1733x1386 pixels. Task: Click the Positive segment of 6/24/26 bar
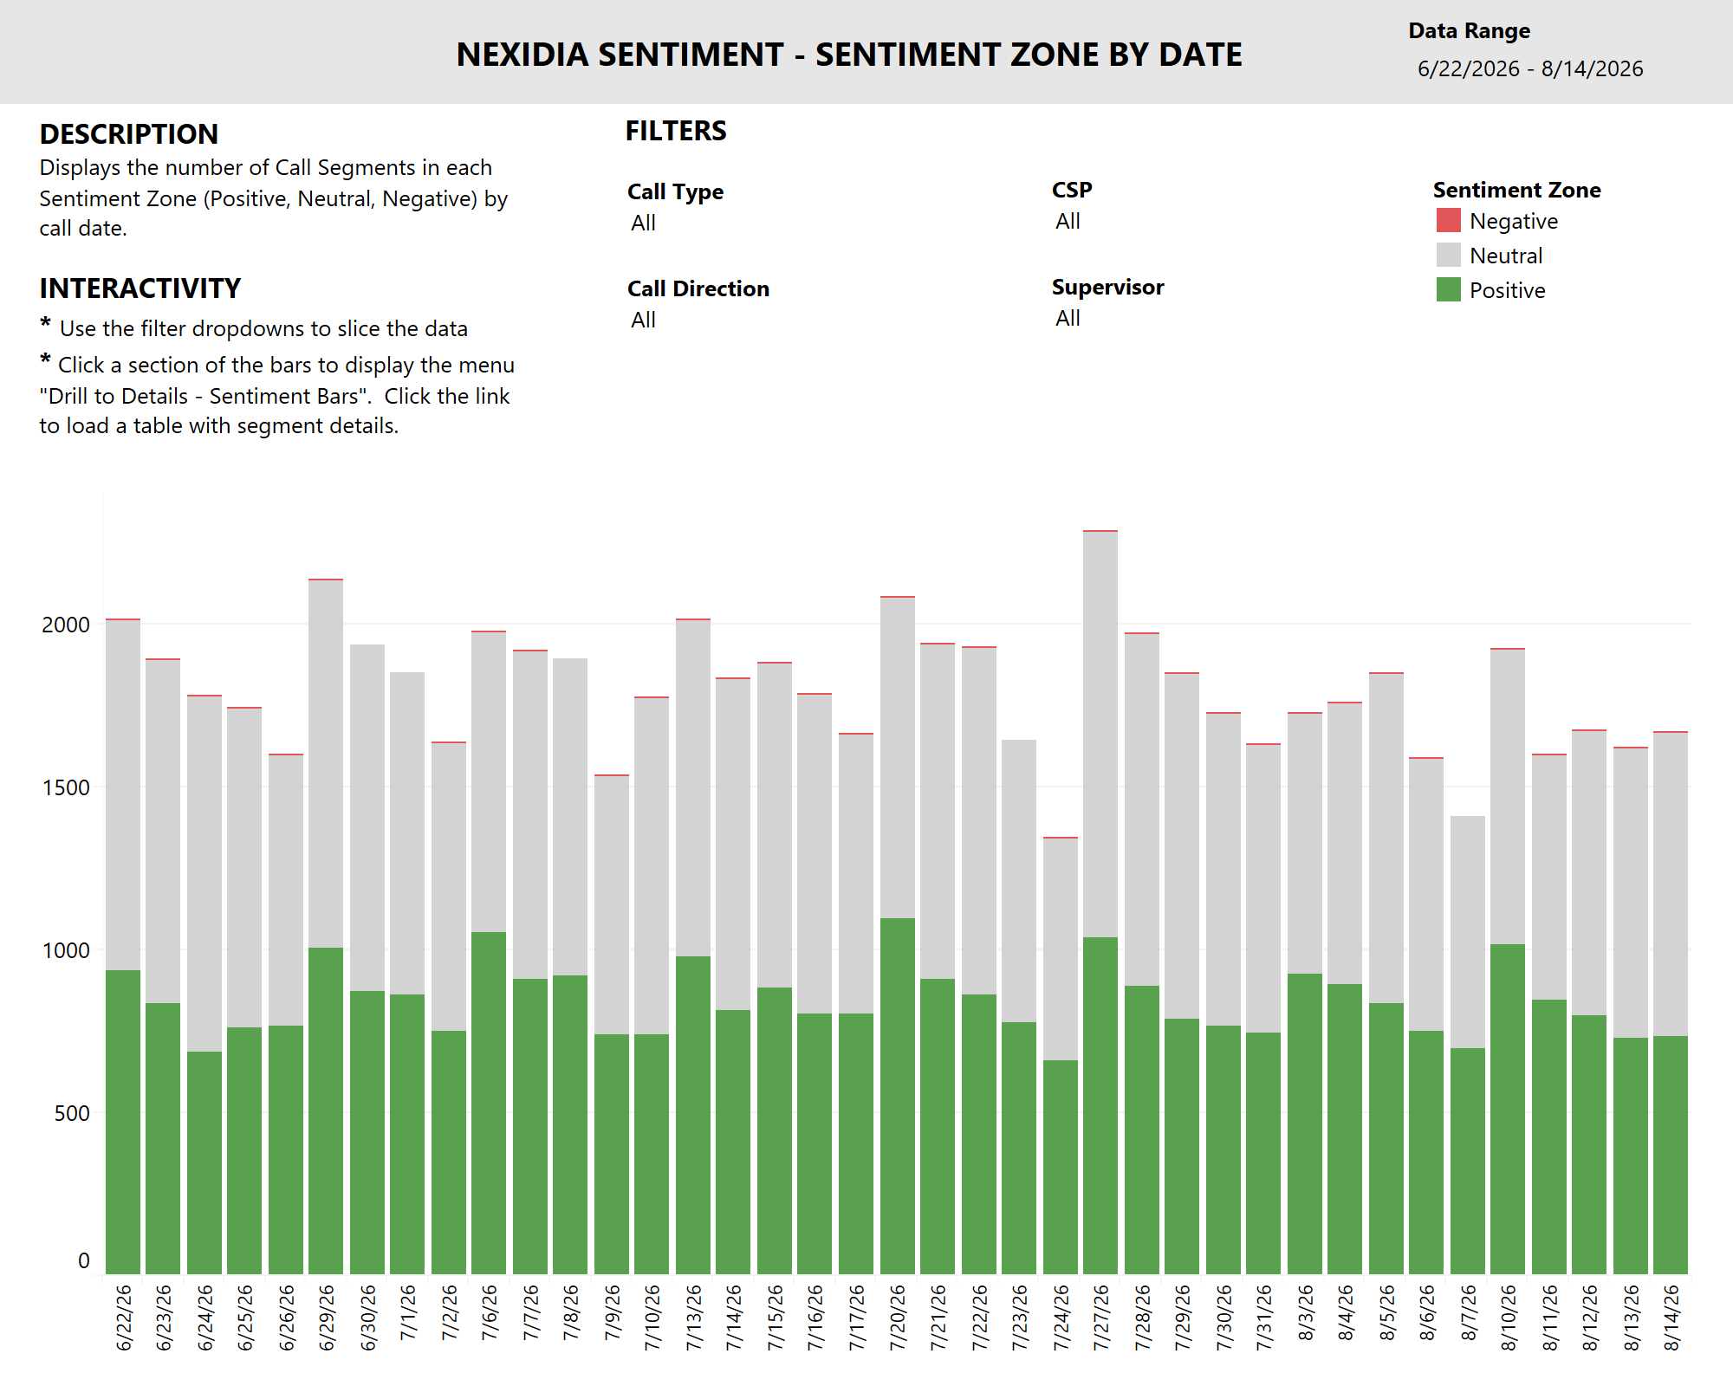coord(204,1163)
